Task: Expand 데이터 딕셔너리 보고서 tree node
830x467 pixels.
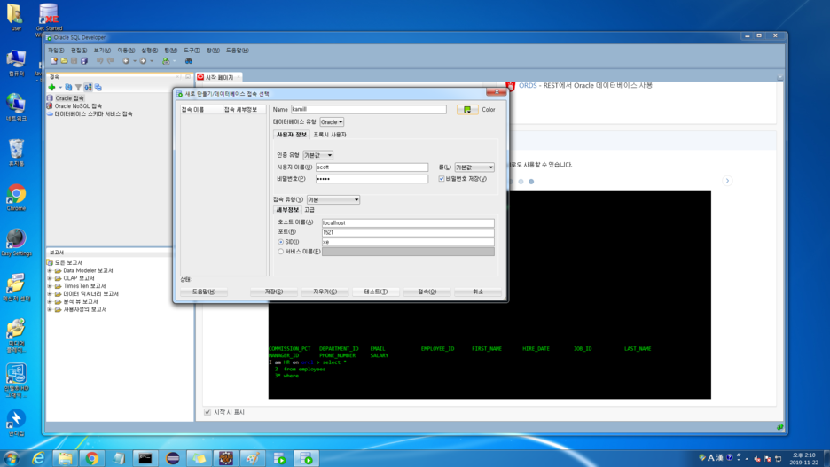Action: 50,293
